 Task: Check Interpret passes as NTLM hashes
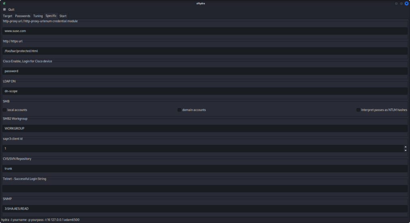click(x=358, y=110)
